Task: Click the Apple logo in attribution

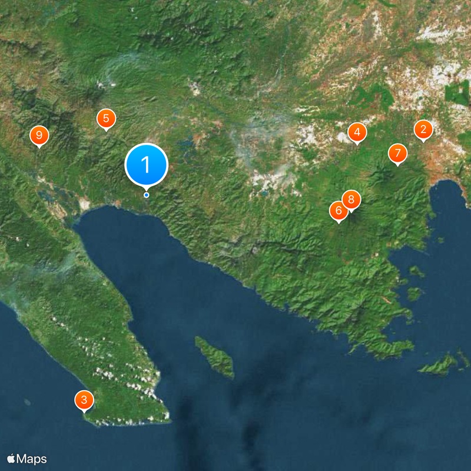Action: (11, 459)
